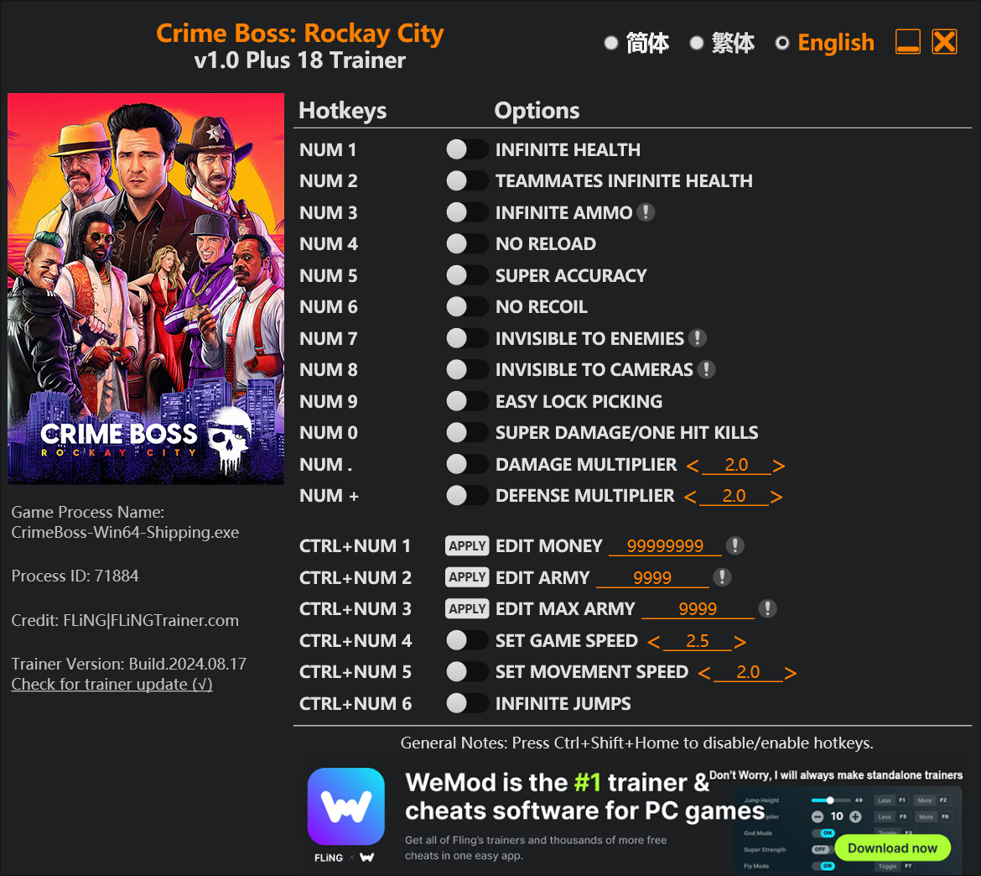Open Check for trainer update link
This screenshot has height=876, width=981.
click(112, 684)
